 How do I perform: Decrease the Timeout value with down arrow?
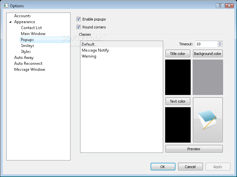pyautogui.click(x=220, y=45)
